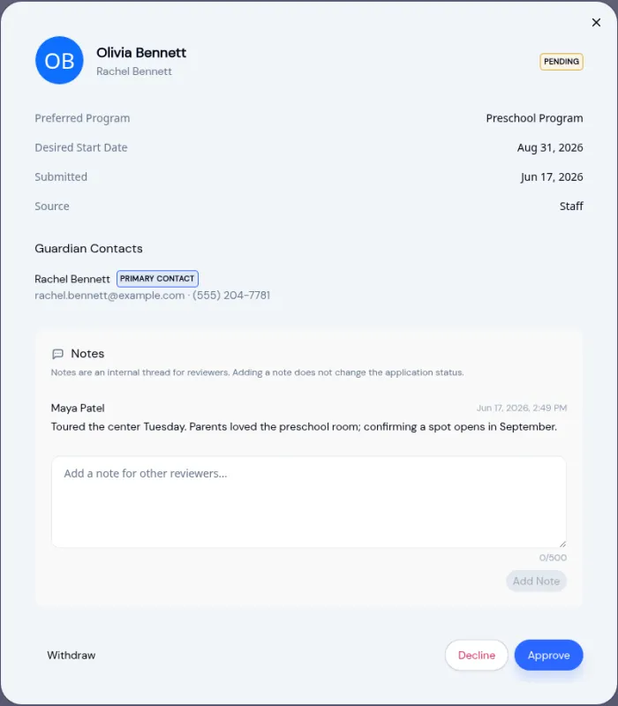Click the PRIMARY CONTACT badge
The width and height of the screenshot is (618, 706).
[x=157, y=279]
